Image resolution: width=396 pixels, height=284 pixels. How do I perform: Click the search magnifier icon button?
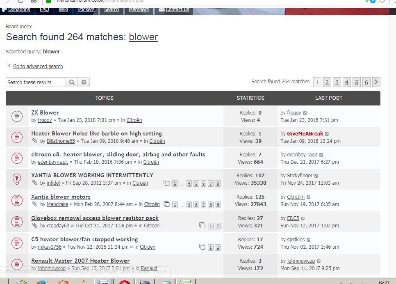pos(72,82)
